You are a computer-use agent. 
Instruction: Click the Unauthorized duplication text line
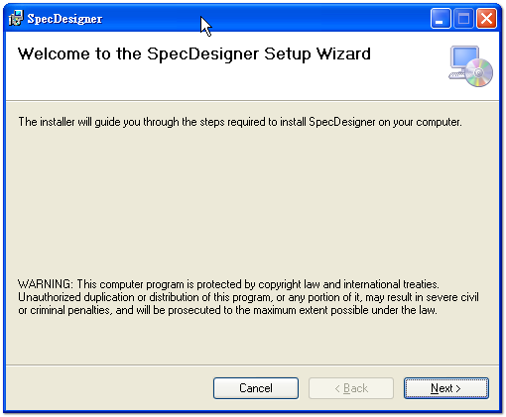pos(248,297)
